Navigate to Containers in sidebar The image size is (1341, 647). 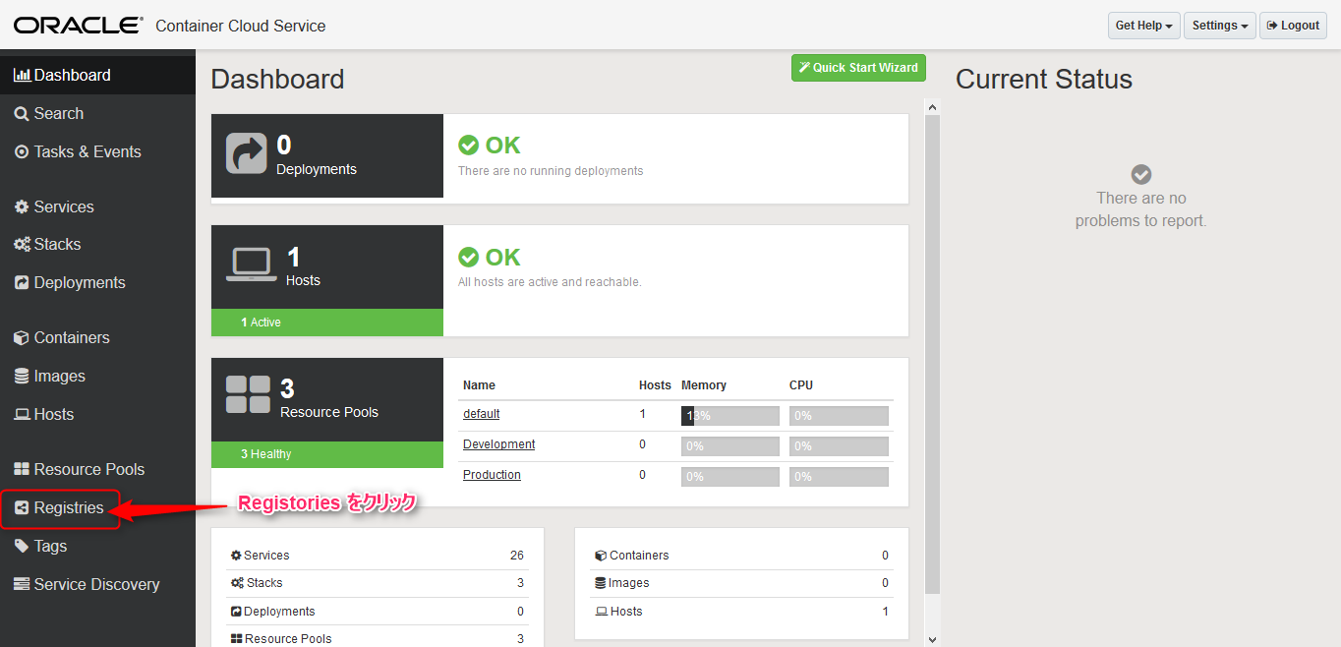pyautogui.click(x=97, y=338)
